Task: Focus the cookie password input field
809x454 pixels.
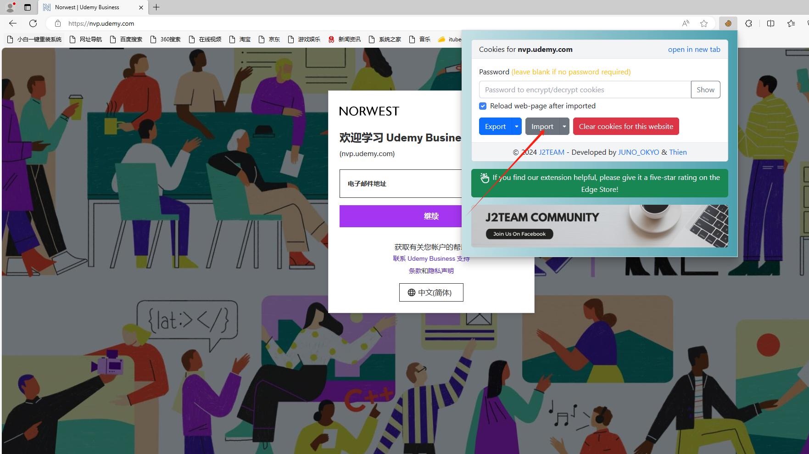Action: tap(585, 90)
